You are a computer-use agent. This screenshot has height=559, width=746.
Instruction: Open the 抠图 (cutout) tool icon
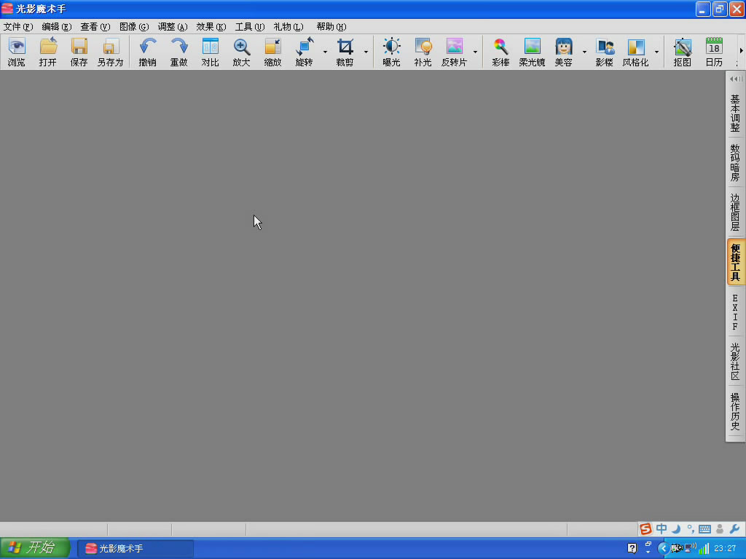pos(682,52)
